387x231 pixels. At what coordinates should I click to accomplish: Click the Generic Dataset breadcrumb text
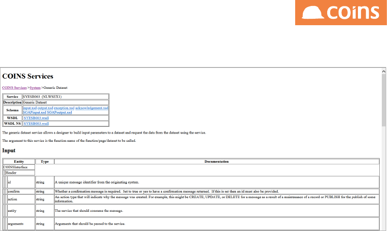pos(55,88)
